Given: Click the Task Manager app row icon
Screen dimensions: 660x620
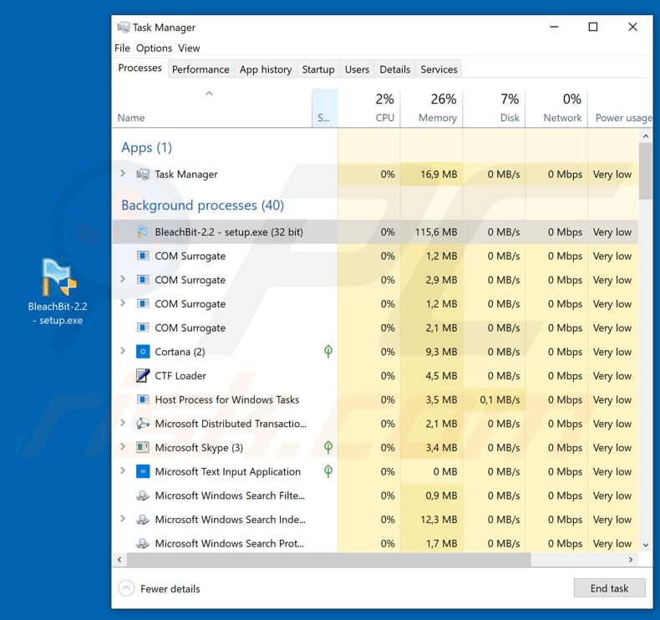Looking at the screenshot, I should pyautogui.click(x=142, y=175).
